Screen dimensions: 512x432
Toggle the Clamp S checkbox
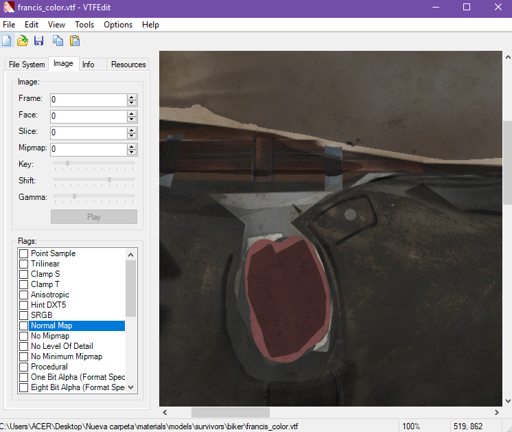point(23,274)
